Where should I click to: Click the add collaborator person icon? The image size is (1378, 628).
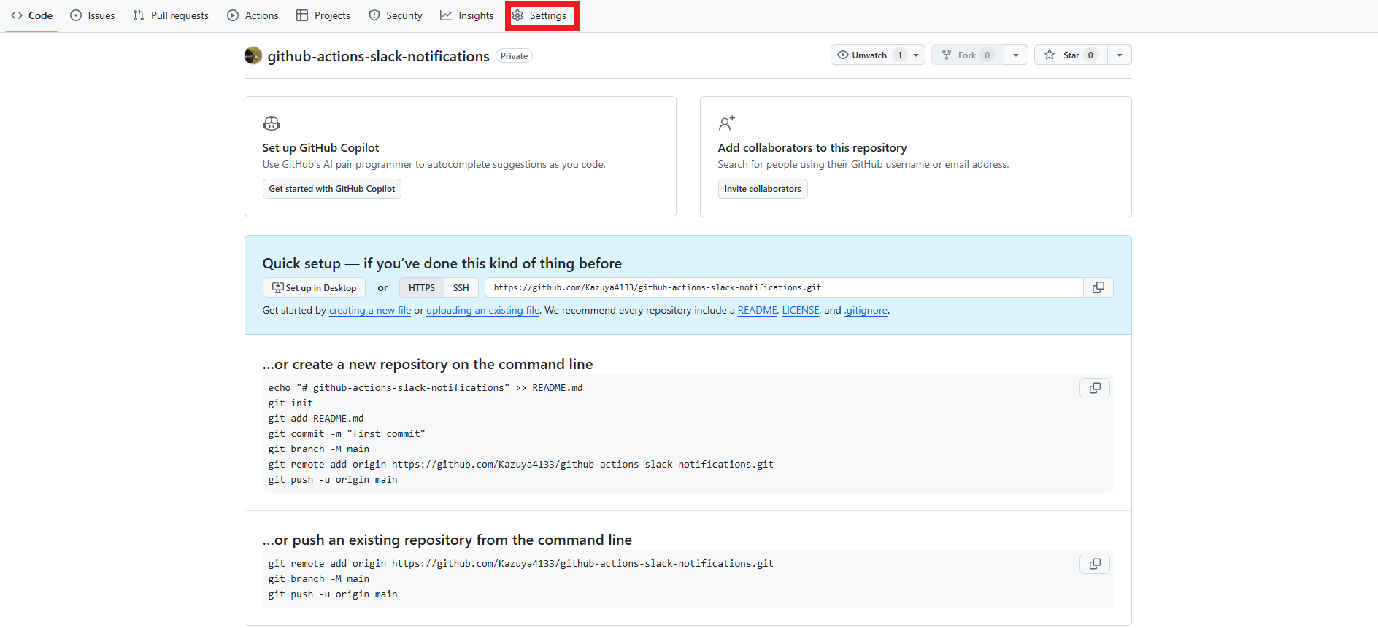[726, 123]
